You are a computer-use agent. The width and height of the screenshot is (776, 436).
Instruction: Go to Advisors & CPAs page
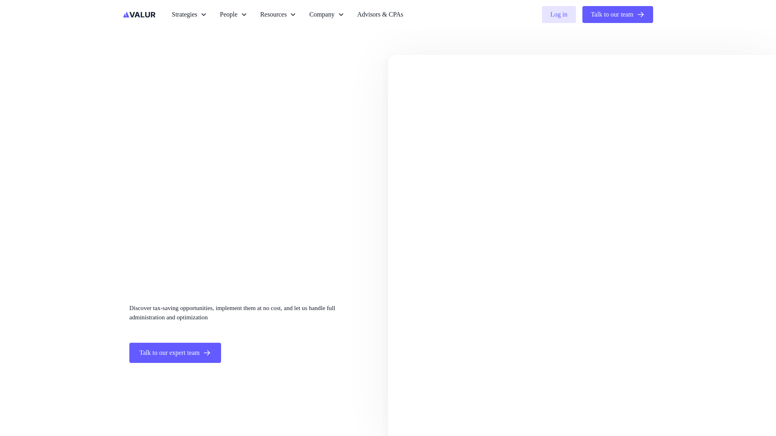(x=380, y=15)
